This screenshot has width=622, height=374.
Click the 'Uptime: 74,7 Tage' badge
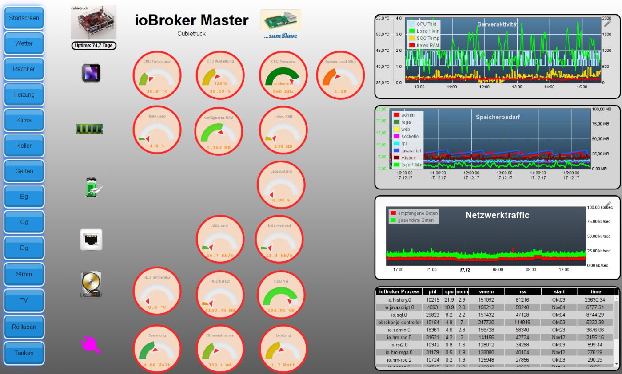(94, 45)
